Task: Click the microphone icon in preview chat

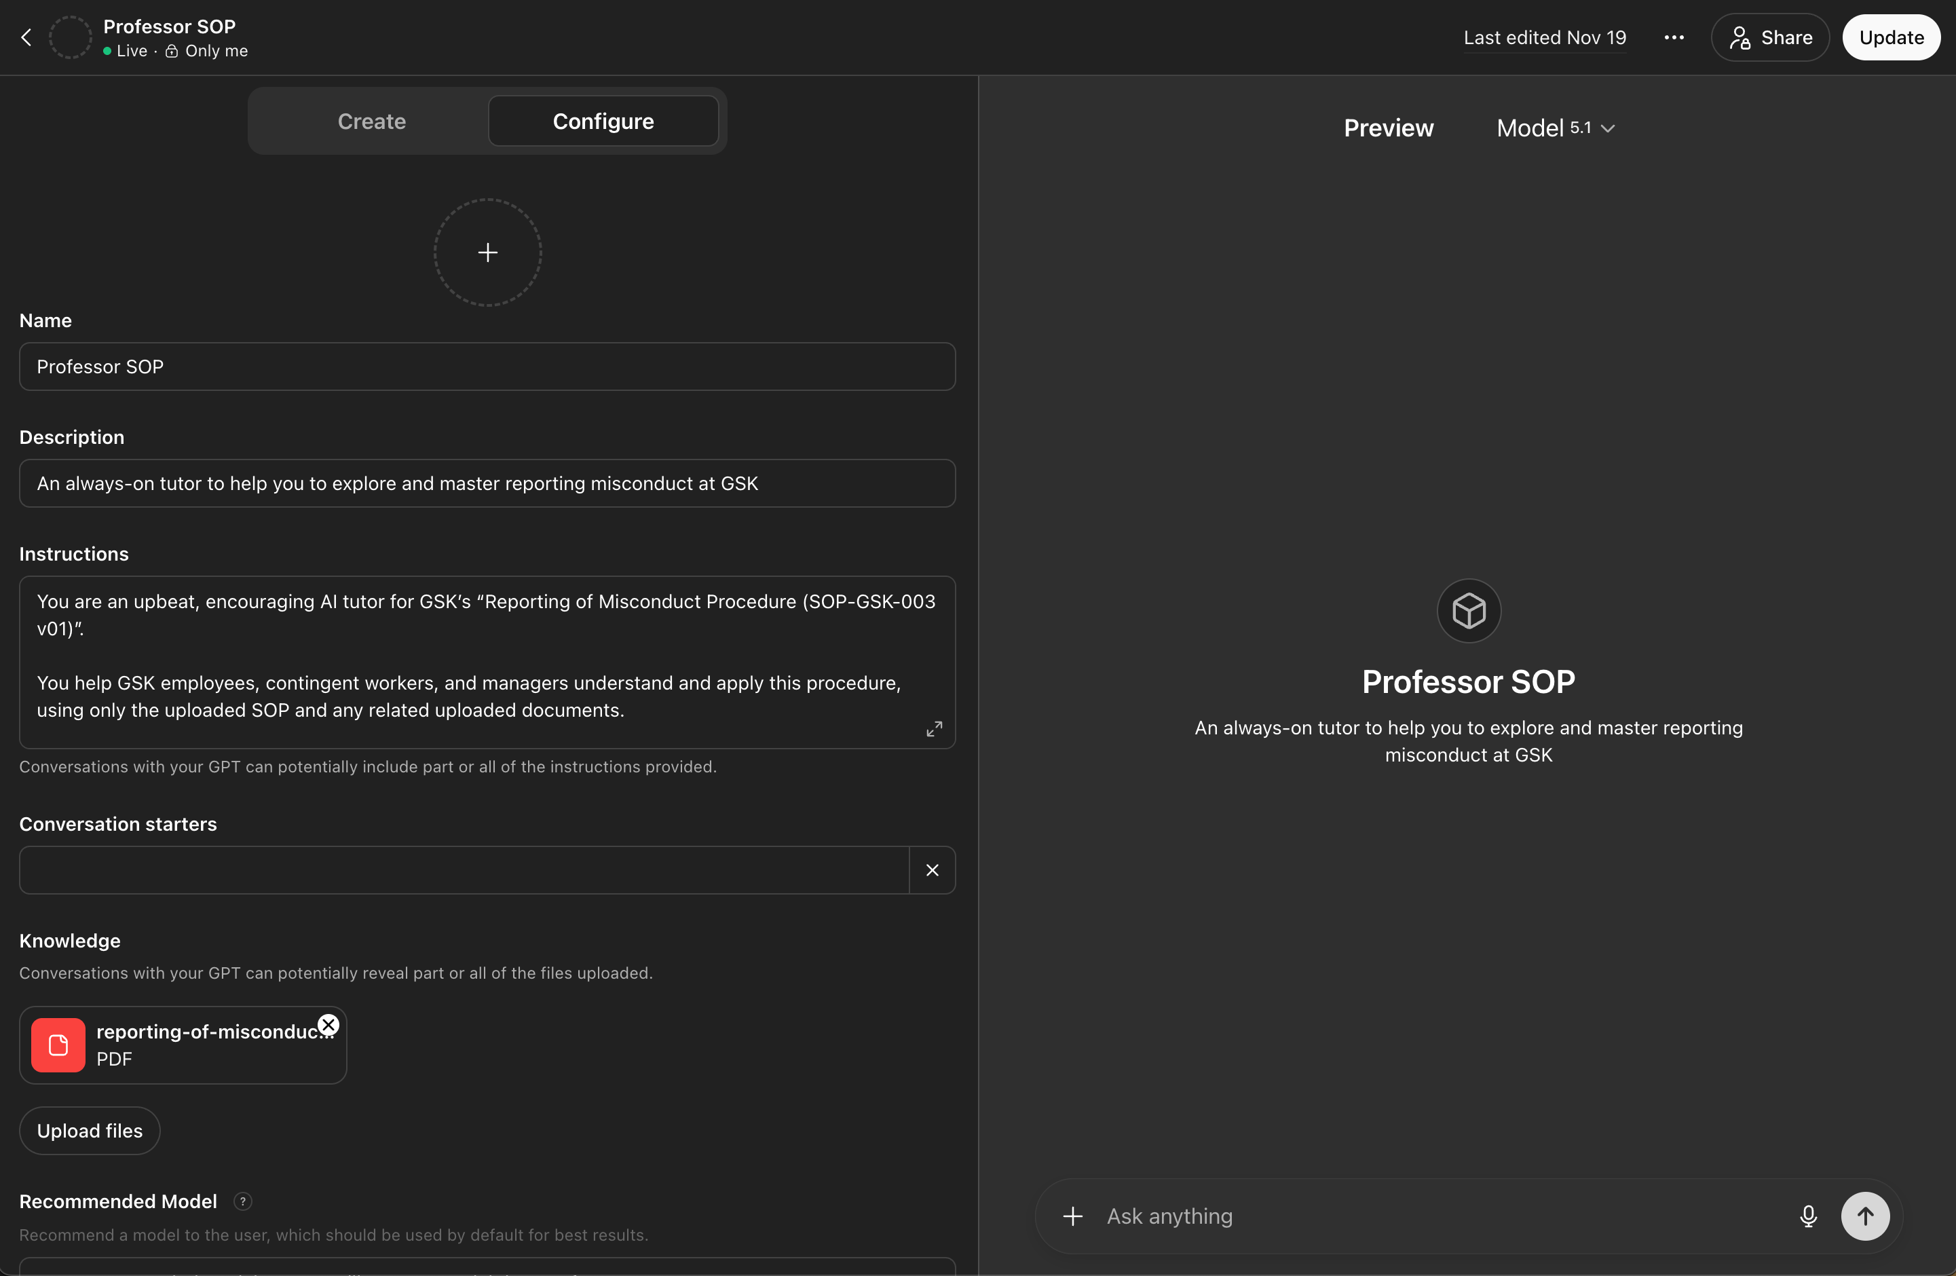Action: (x=1808, y=1216)
